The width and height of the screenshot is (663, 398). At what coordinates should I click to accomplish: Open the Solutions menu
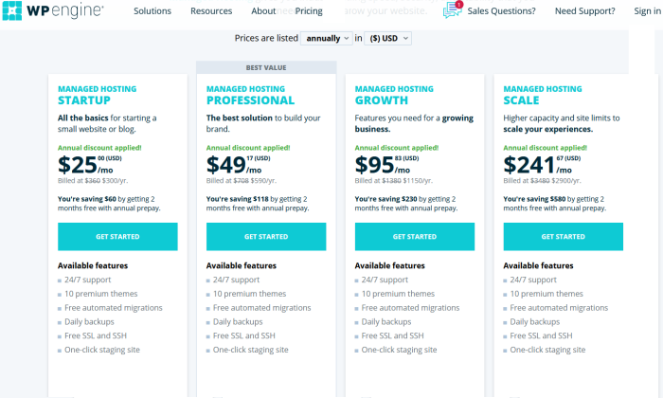click(152, 11)
